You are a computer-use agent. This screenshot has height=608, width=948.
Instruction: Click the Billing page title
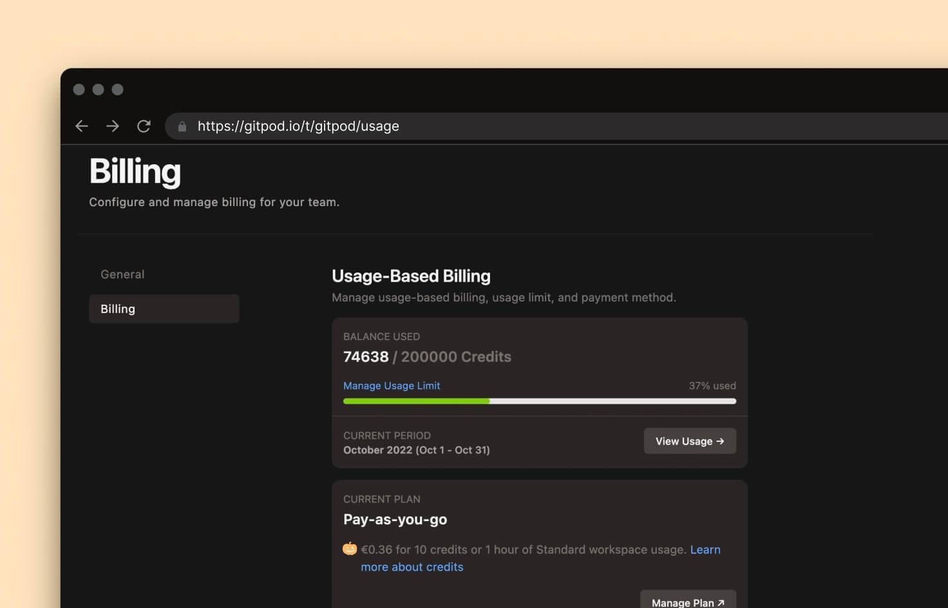tap(135, 172)
